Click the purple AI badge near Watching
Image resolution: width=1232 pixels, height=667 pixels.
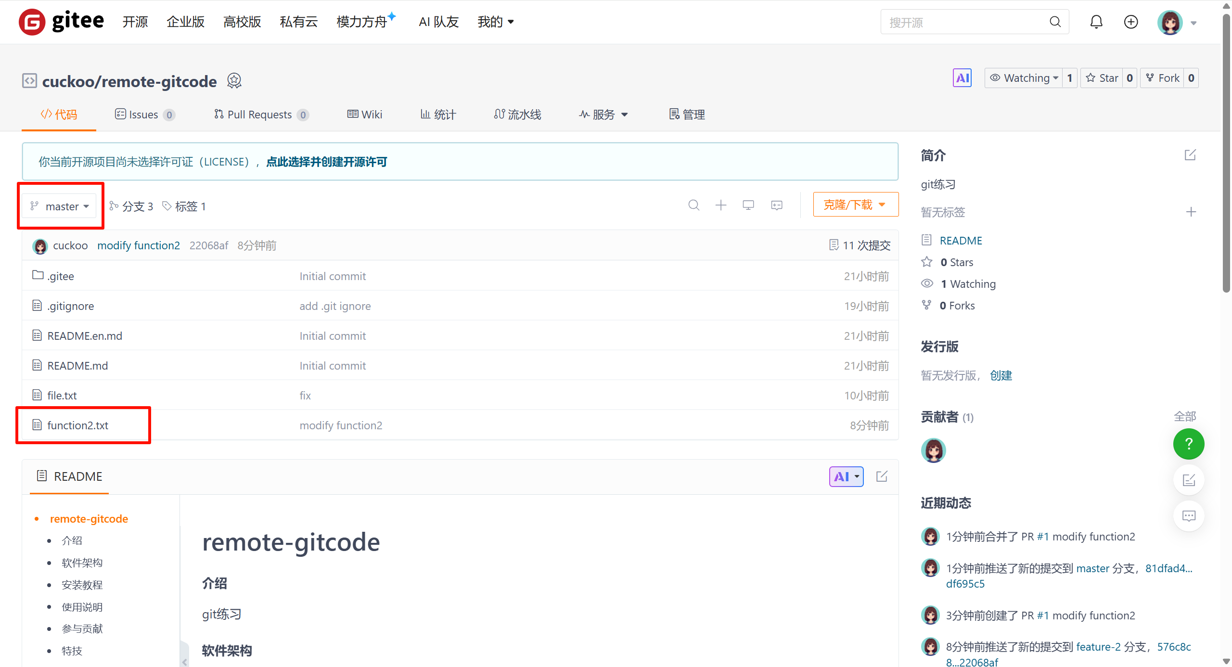(x=962, y=78)
